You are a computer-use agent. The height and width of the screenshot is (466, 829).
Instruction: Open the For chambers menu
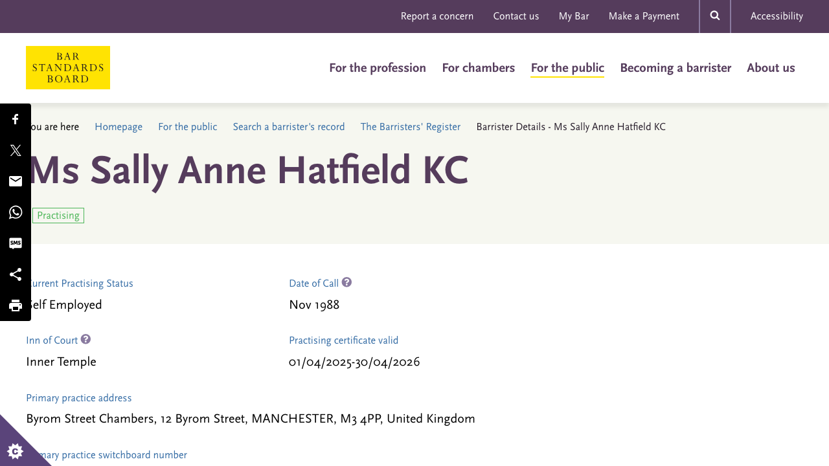tap(479, 68)
